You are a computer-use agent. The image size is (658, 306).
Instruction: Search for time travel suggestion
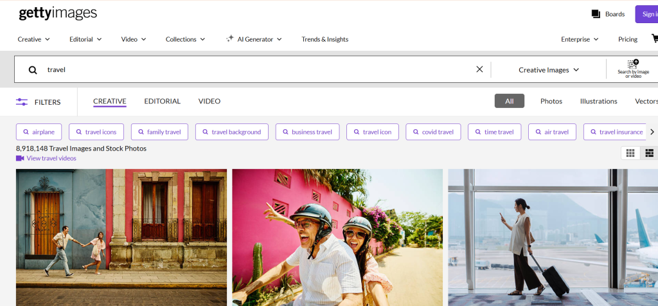pyautogui.click(x=494, y=132)
